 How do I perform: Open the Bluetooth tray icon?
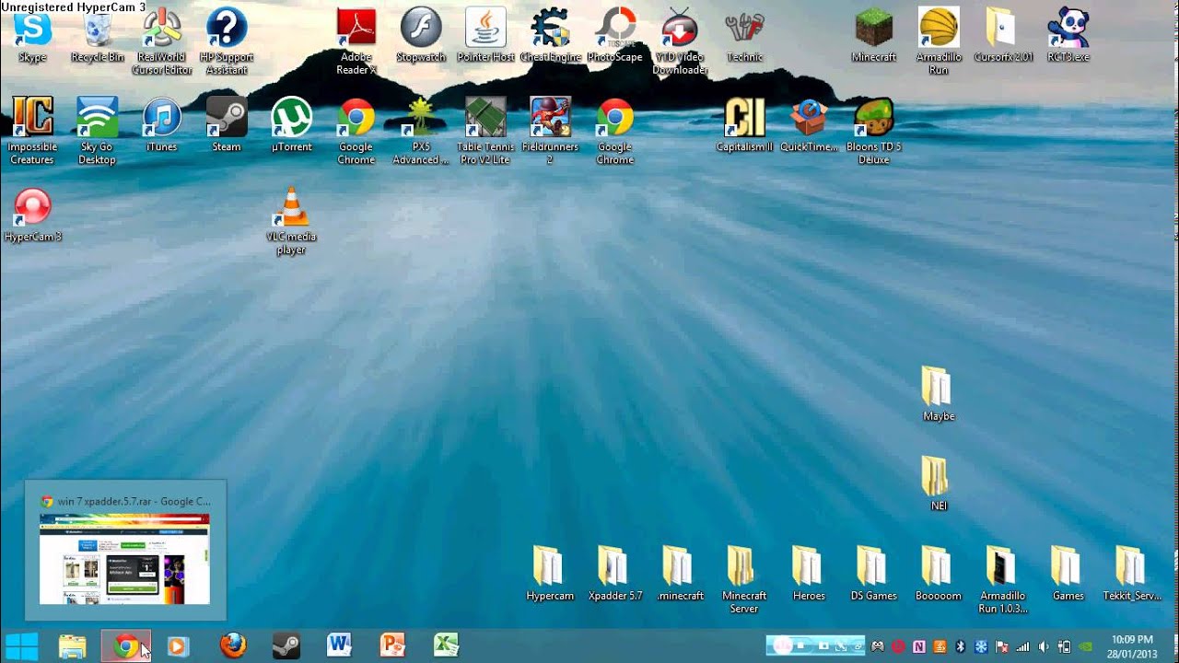click(x=961, y=646)
